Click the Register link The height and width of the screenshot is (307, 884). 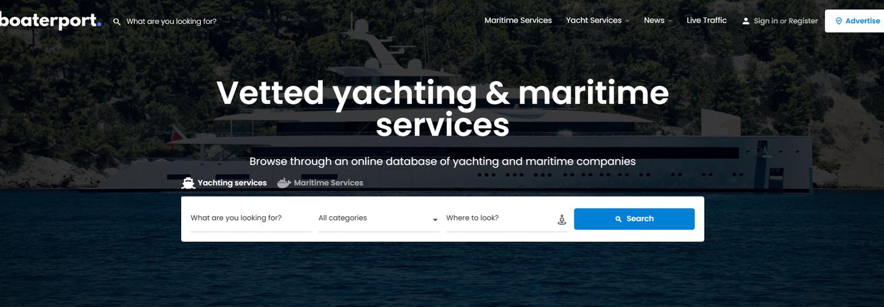point(803,21)
